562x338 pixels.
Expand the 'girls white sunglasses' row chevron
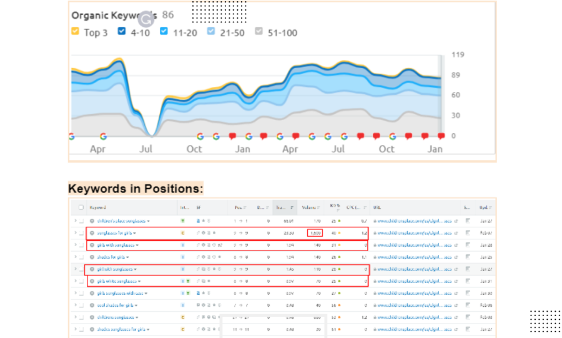click(76, 281)
